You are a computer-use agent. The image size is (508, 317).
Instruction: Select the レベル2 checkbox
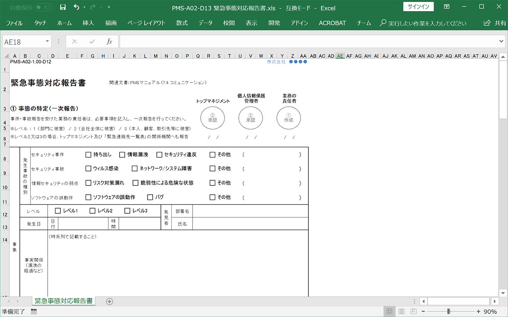pyautogui.click(x=92, y=211)
